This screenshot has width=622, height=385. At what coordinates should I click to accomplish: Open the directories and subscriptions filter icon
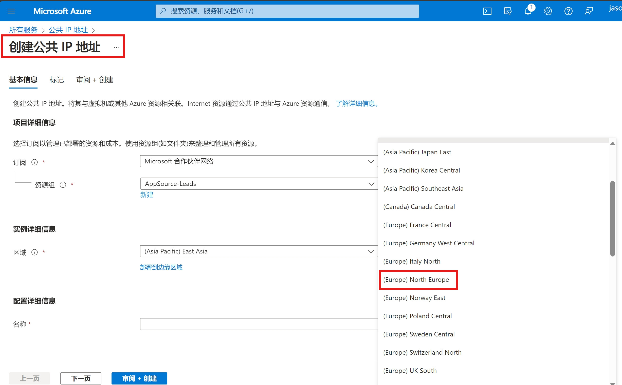507,11
